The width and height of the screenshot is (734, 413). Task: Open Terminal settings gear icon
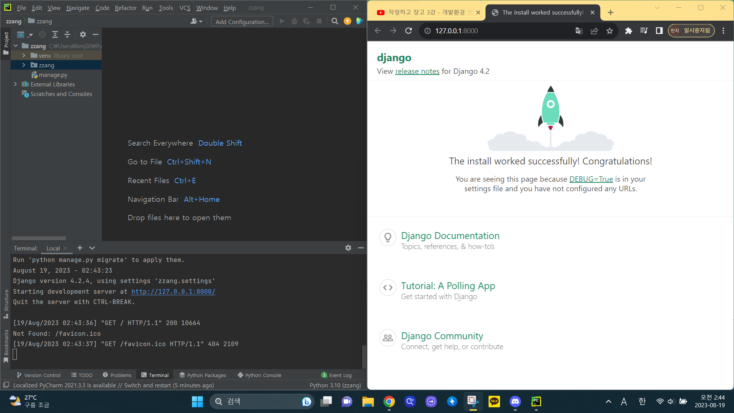point(348,248)
